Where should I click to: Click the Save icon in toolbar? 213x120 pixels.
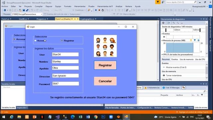pos(24,10)
